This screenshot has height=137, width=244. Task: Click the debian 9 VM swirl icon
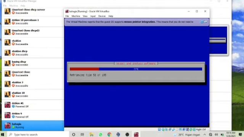(x=7, y=115)
